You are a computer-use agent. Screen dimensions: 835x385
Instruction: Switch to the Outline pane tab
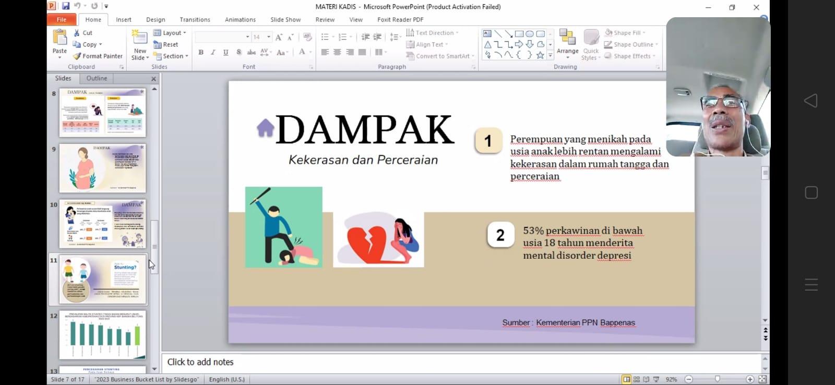97,78
